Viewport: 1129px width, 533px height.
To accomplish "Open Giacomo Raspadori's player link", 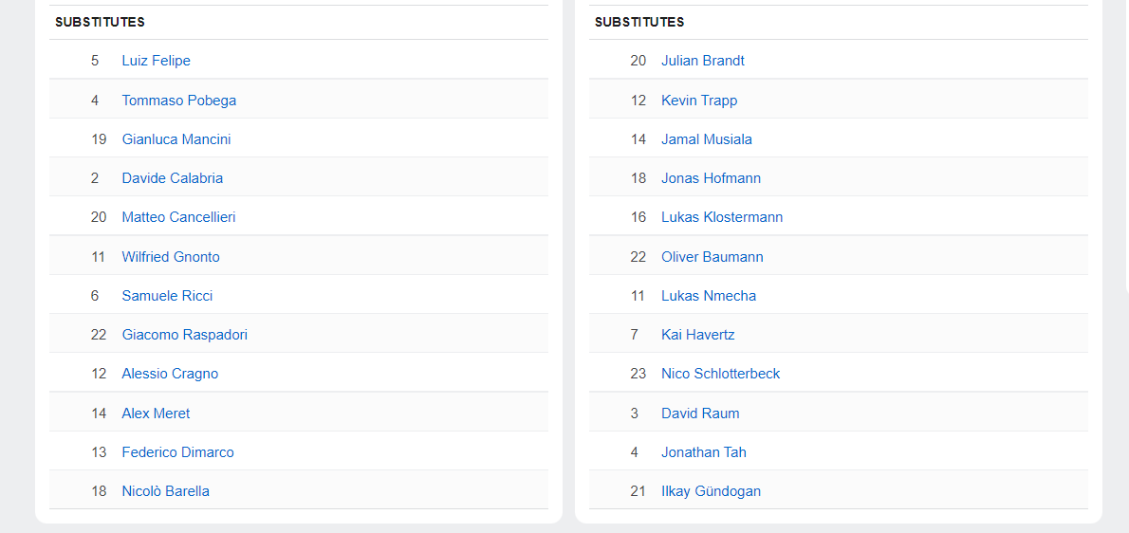I will click(x=184, y=335).
